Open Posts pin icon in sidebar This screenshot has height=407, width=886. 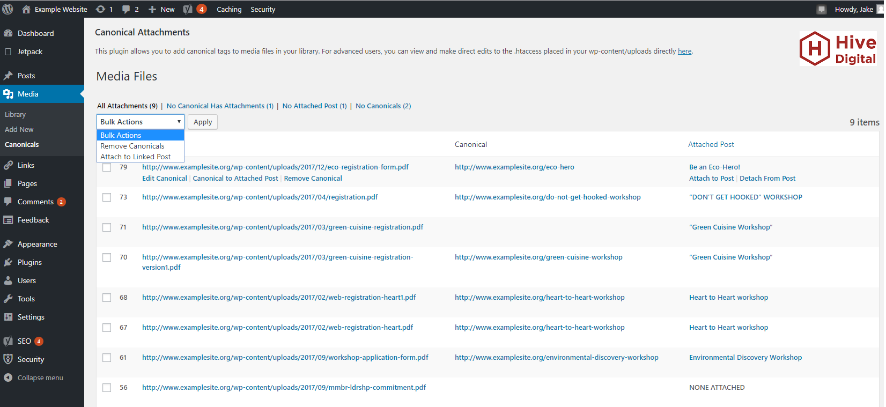pos(8,76)
